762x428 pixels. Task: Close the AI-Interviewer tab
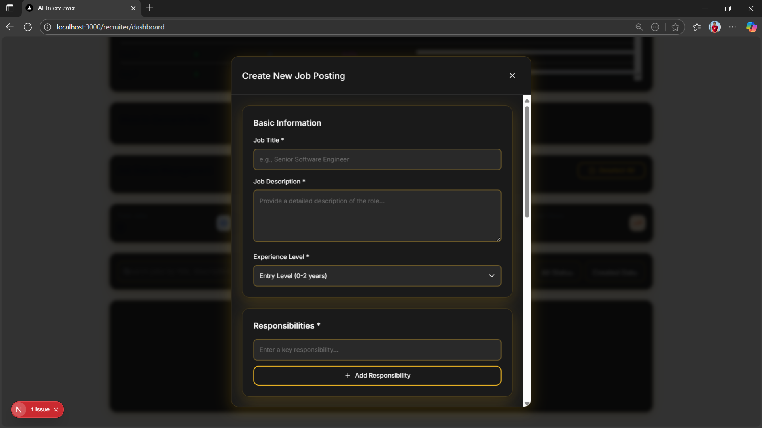pos(133,8)
